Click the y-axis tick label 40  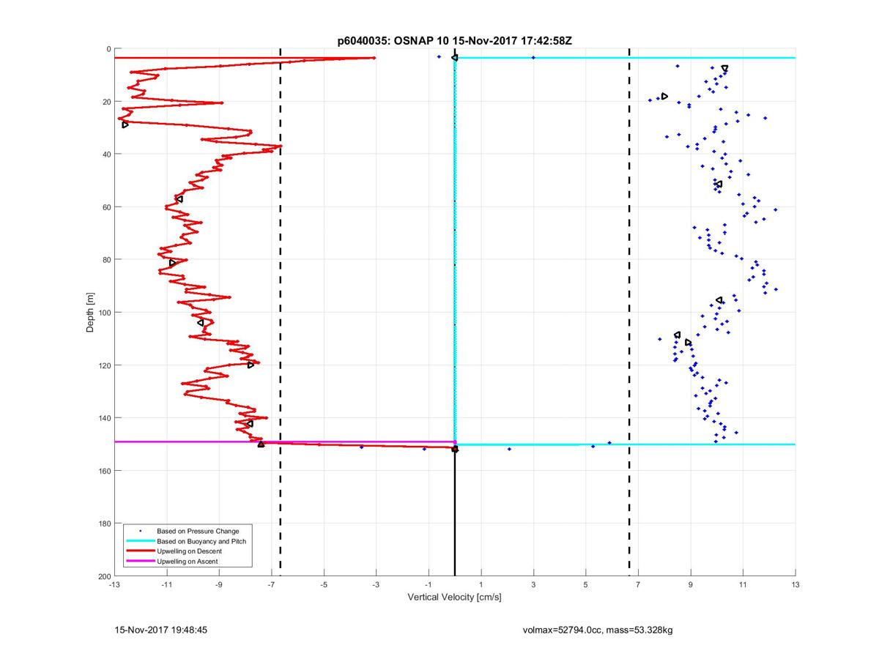(x=106, y=154)
